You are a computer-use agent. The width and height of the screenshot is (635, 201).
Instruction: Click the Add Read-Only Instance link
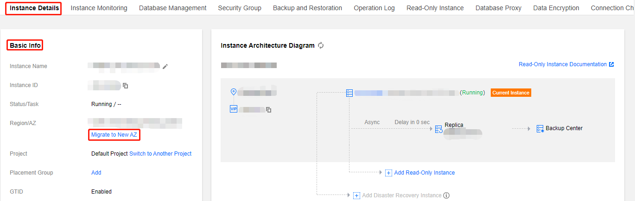[424, 173]
